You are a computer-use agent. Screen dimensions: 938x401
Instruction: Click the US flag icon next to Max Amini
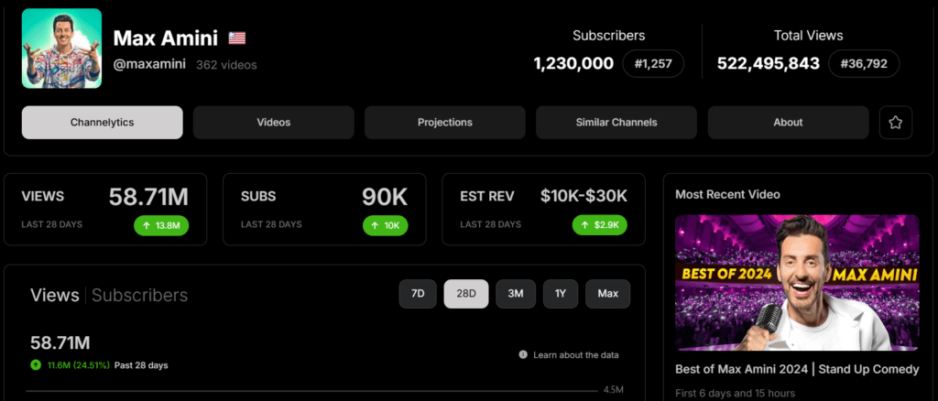[x=237, y=38]
